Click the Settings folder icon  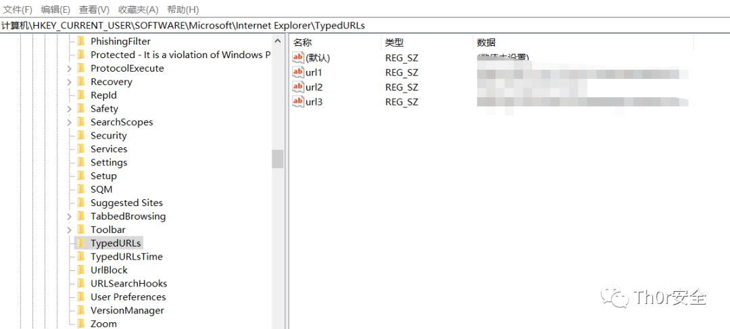tap(81, 162)
